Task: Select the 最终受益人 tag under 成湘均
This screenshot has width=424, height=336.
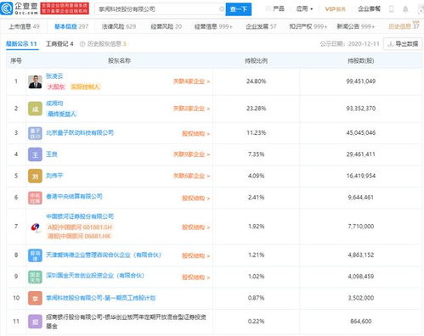Action: point(62,114)
